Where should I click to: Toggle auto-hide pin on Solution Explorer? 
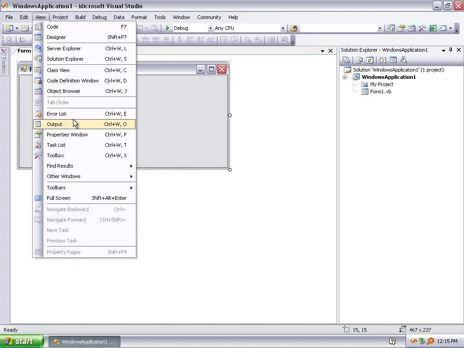[x=451, y=50]
